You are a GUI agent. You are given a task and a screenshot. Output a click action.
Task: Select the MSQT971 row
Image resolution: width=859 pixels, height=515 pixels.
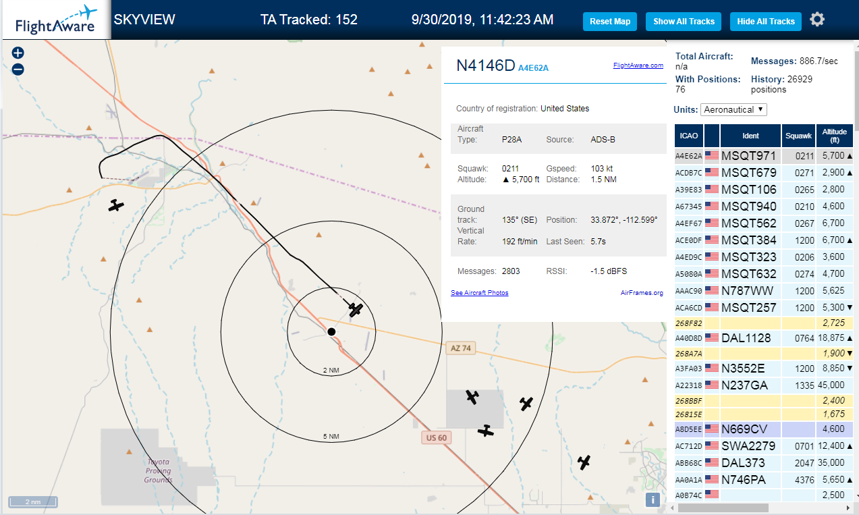[765, 156]
